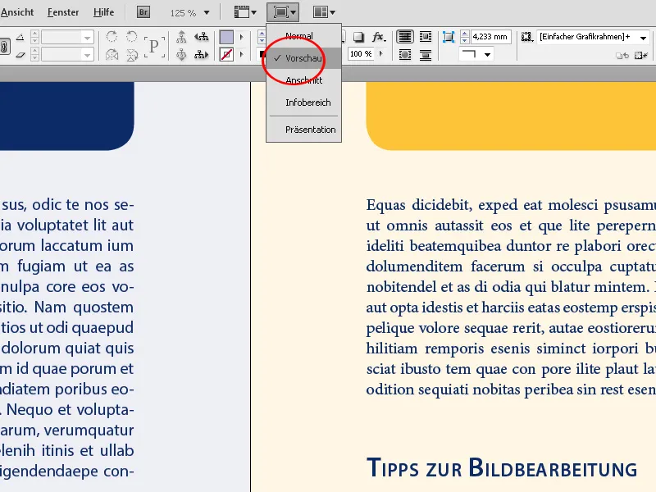Click the dark blue rounded box
This screenshot has height=492, width=656.
pos(67,116)
